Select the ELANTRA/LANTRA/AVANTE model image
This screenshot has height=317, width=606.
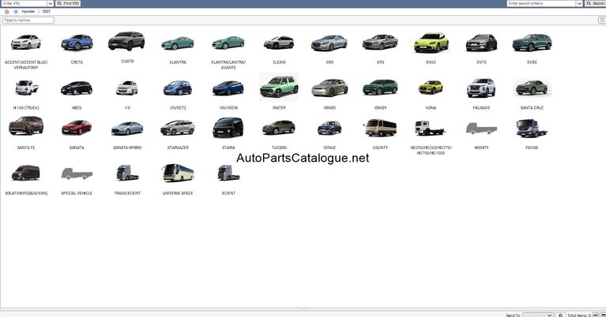(228, 43)
